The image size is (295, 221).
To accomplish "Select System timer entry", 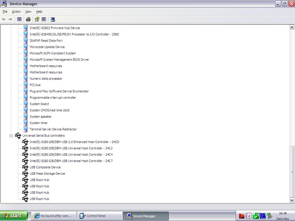I will pyautogui.click(x=39, y=123).
